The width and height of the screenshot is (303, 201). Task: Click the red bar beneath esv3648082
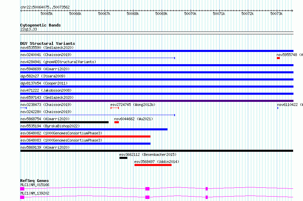pyautogui.click(x=85, y=136)
